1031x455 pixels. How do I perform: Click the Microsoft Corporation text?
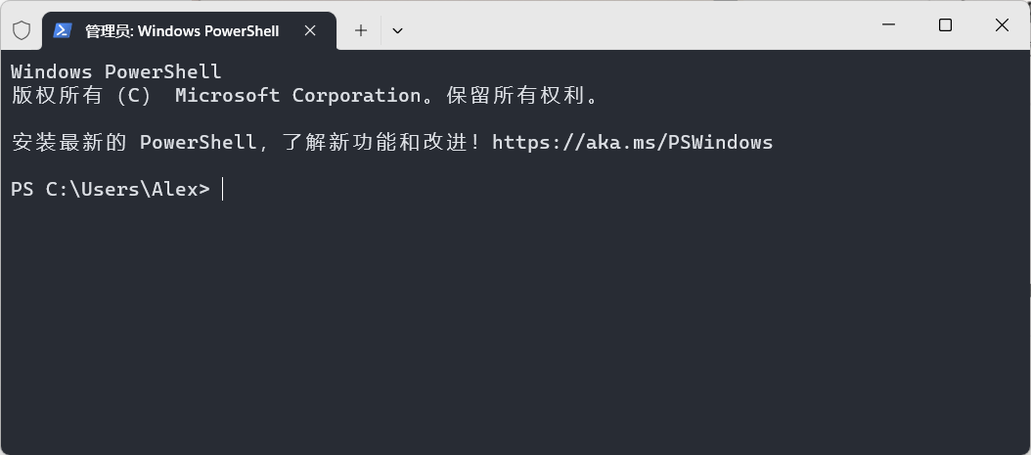[x=298, y=95]
